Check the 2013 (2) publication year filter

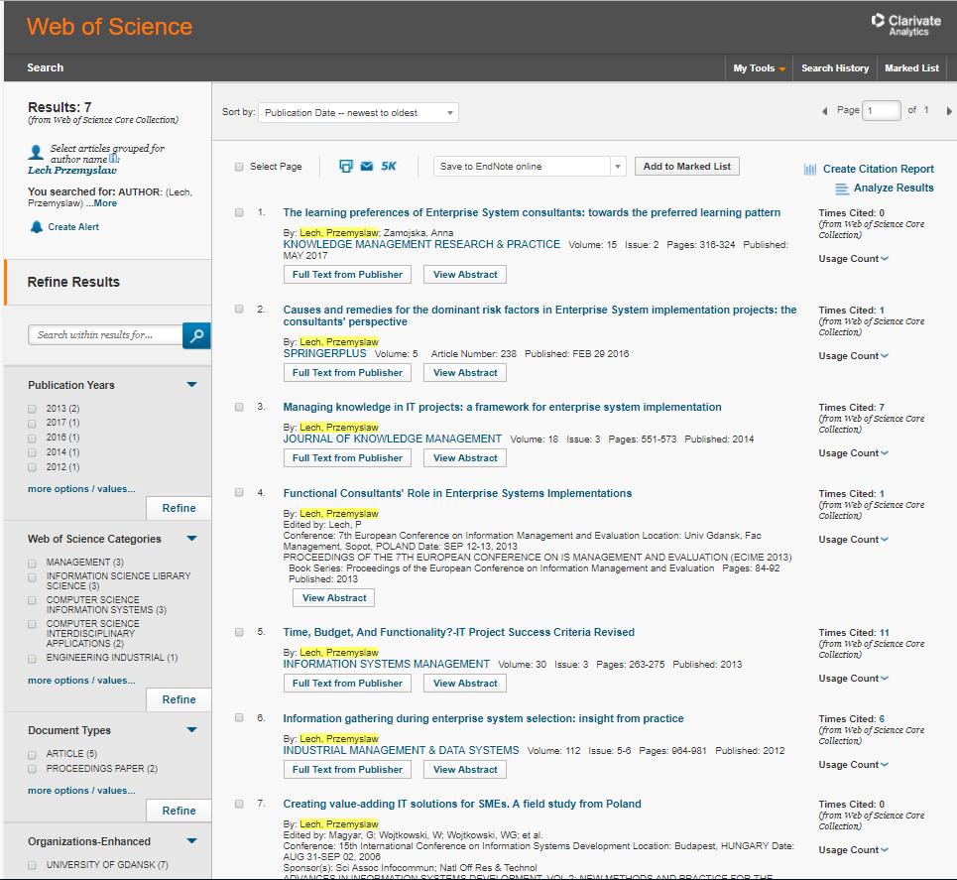tap(33, 409)
